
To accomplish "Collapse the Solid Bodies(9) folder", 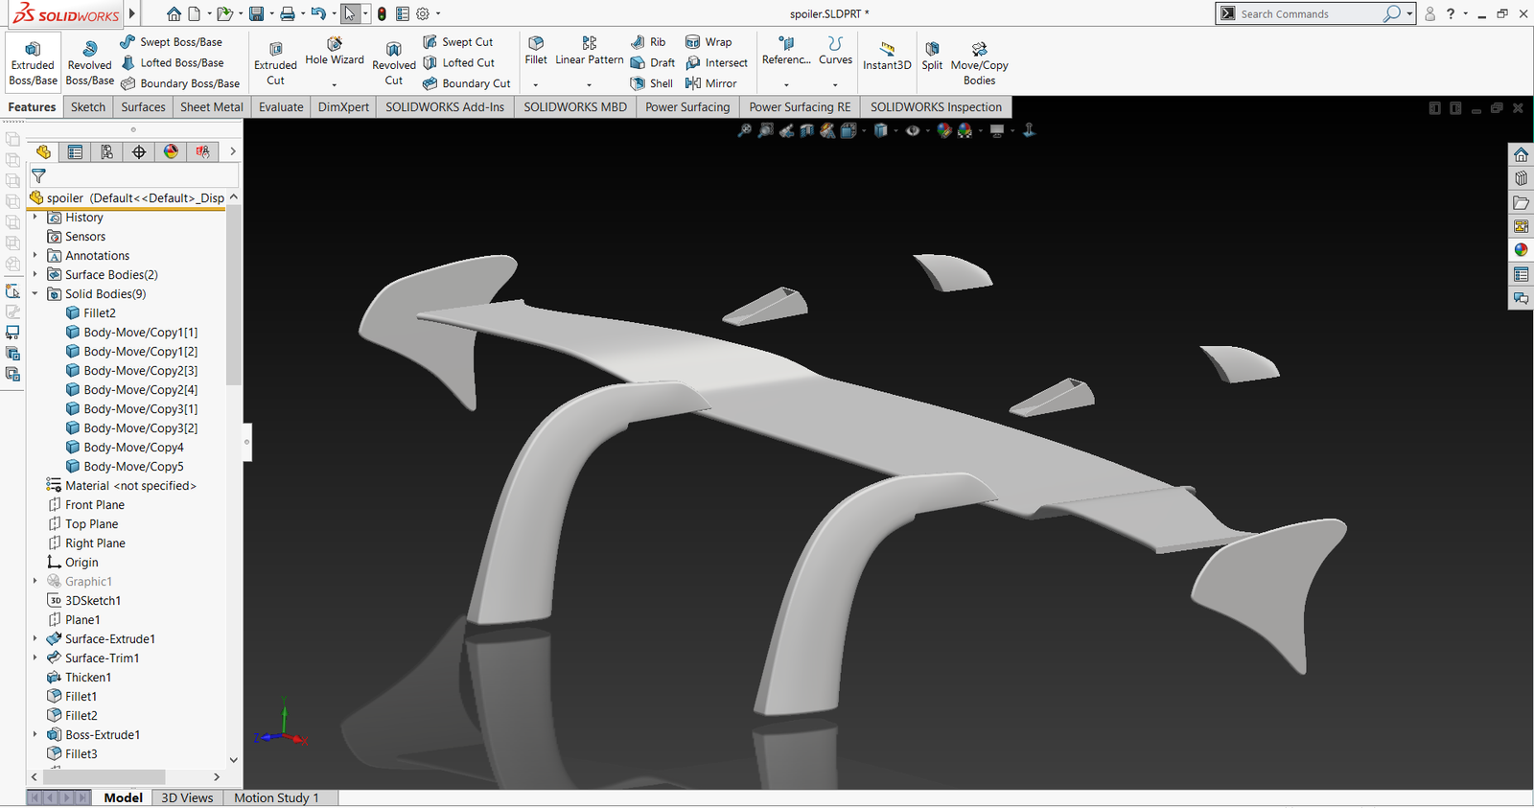I will 35,294.
